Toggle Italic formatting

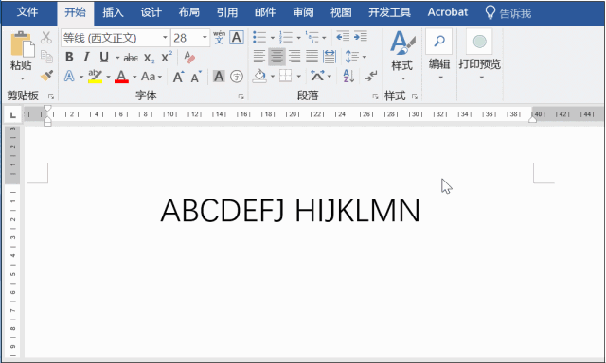(86, 57)
